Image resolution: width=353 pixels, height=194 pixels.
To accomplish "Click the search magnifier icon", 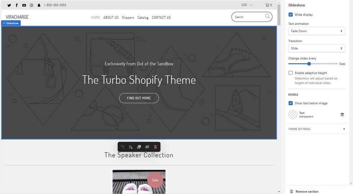I will 267,16.
